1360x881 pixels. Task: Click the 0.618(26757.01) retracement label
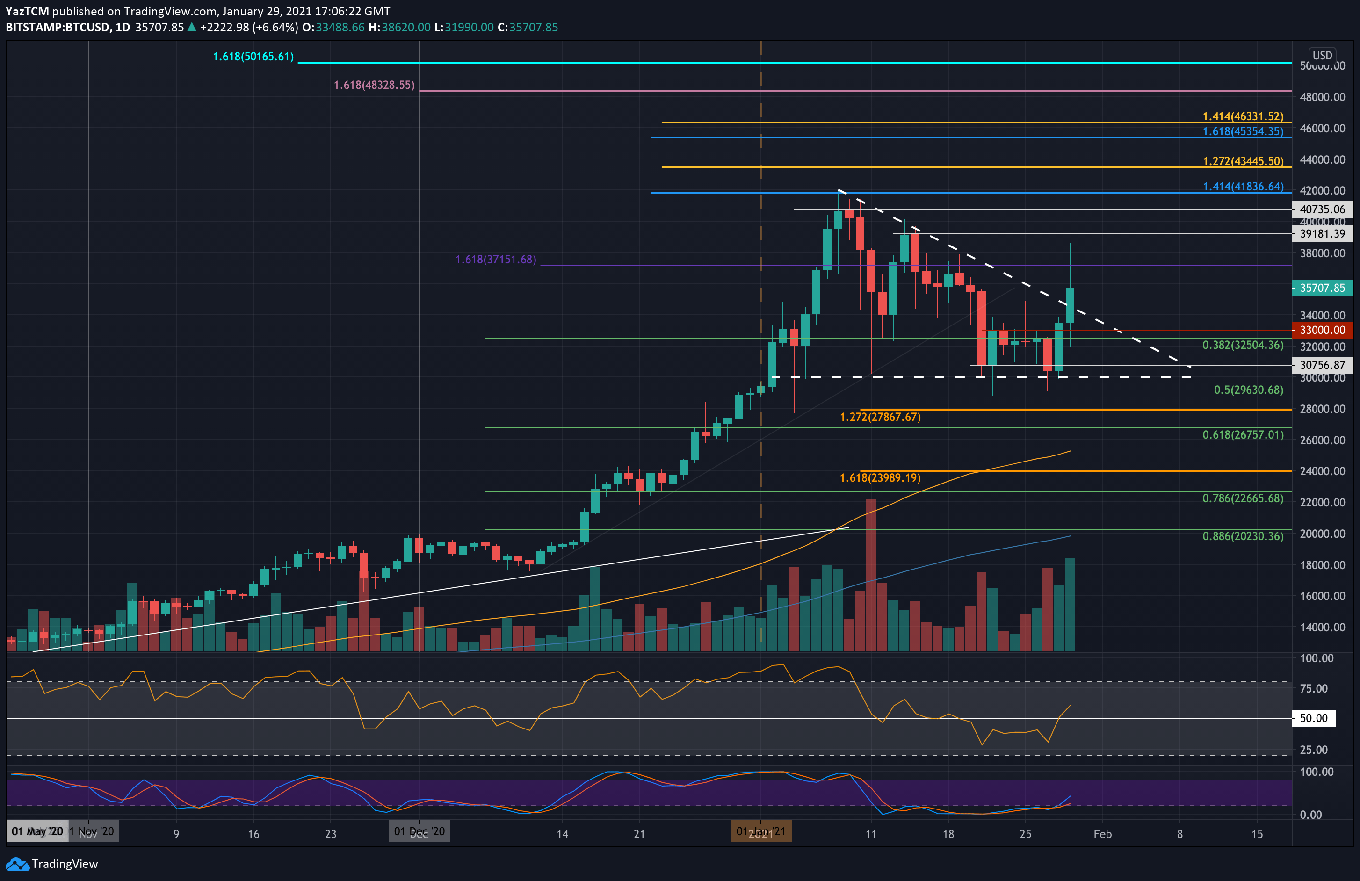coord(1243,435)
